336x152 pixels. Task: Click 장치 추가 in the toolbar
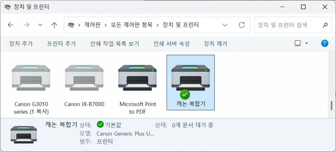pos(21,44)
